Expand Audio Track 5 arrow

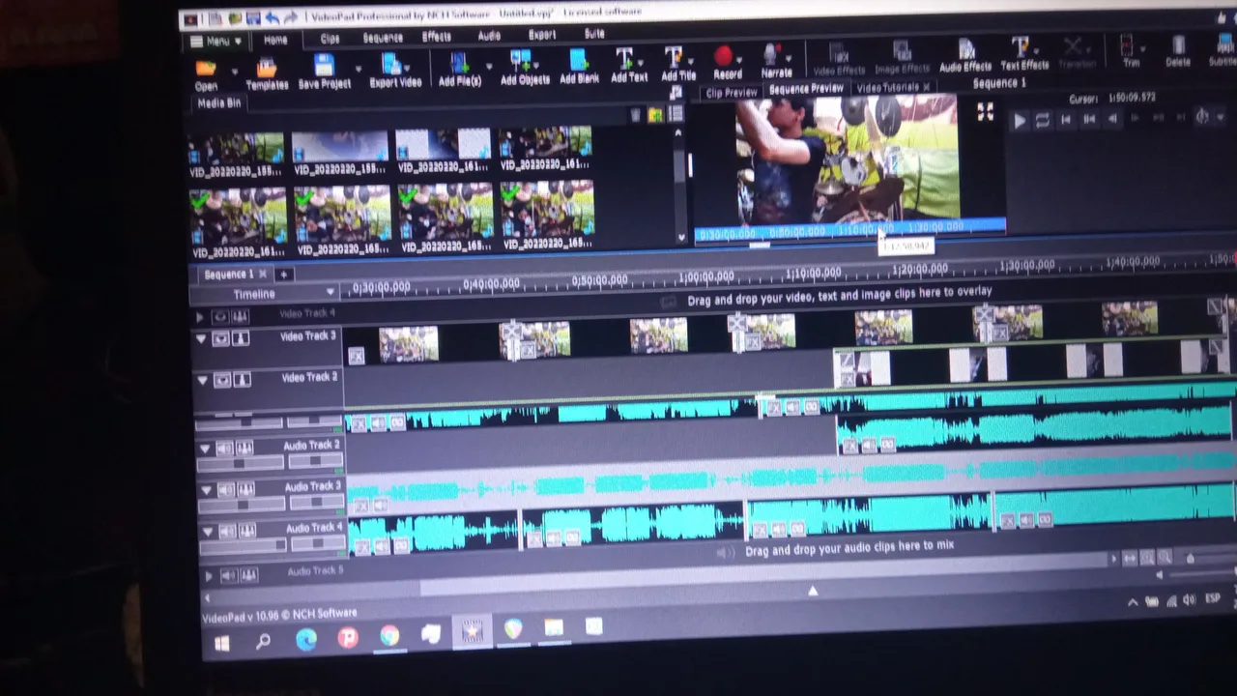(209, 575)
